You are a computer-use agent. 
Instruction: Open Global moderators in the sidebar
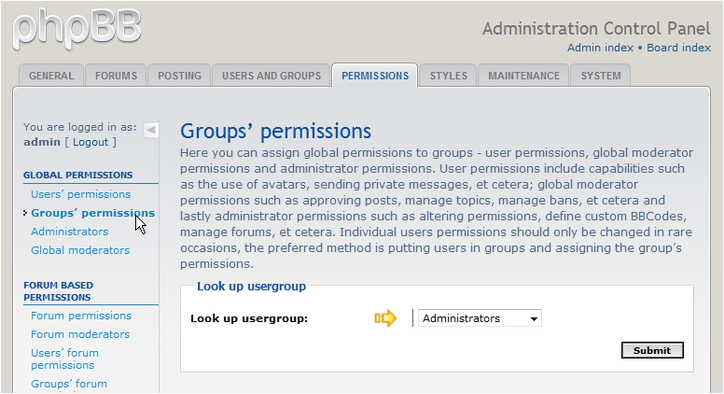point(80,250)
